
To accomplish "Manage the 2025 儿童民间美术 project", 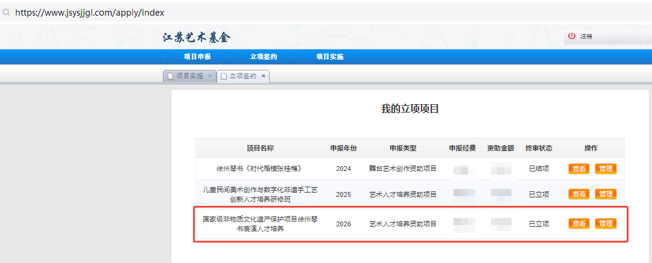I will (606, 194).
